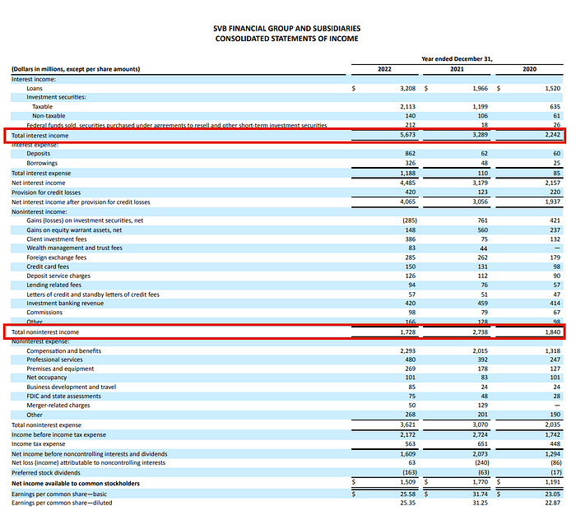Click the 2020 total noninterest income 1,840

[x=553, y=332]
